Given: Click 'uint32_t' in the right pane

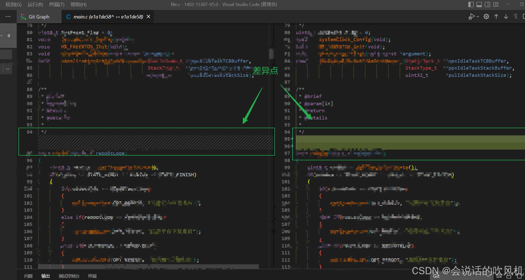Looking at the screenshot, I should pos(417,75).
